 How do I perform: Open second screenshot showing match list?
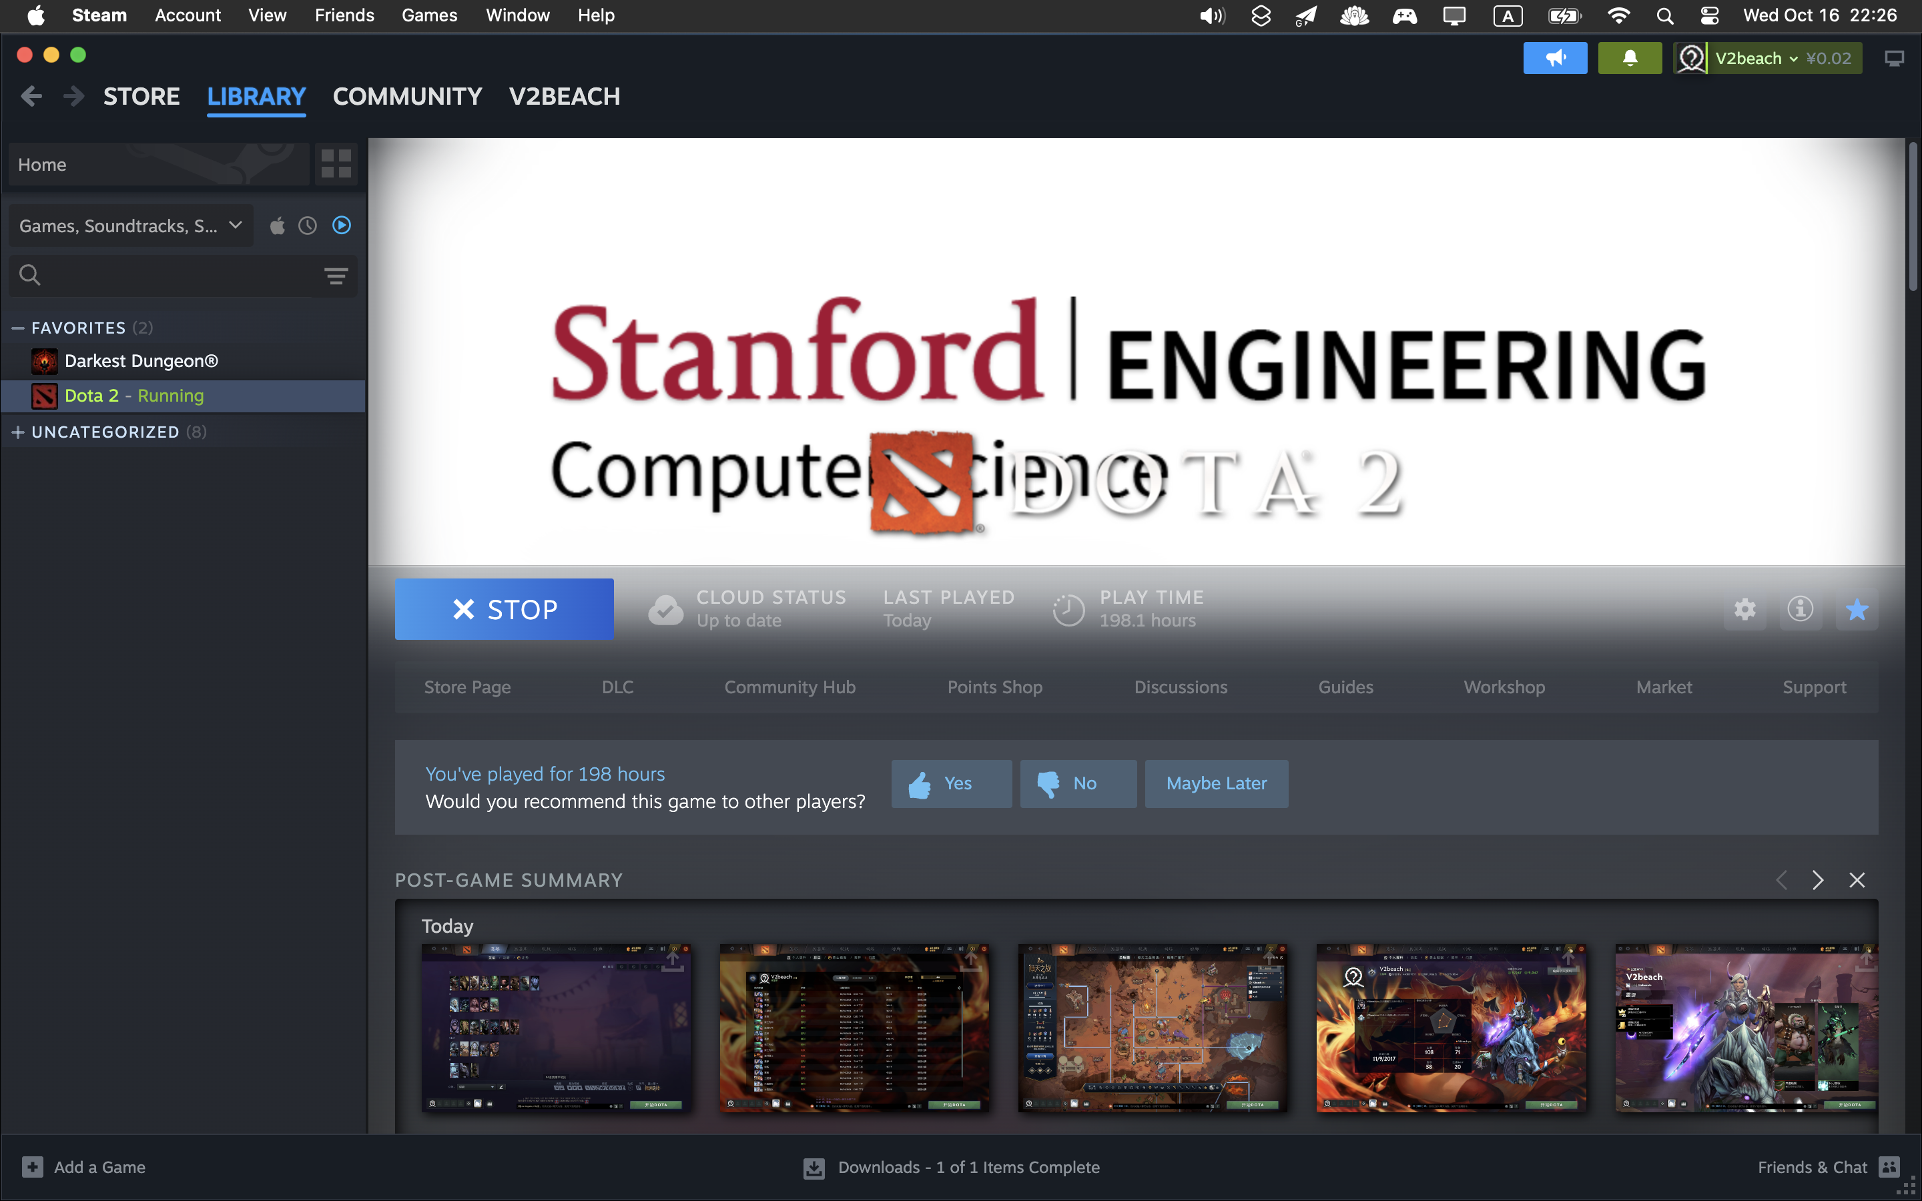coord(854,1028)
